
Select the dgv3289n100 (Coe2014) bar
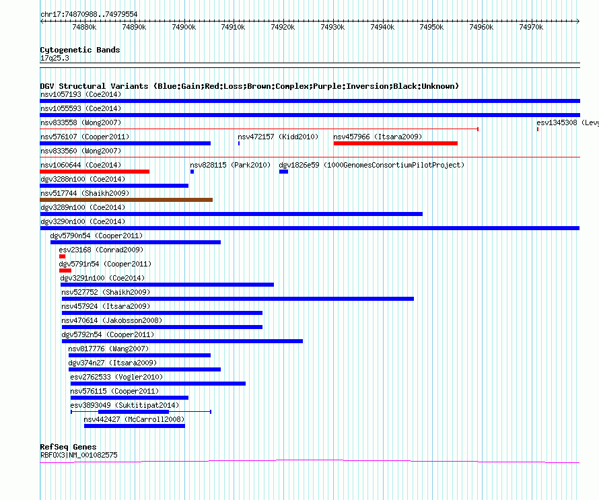coord(231,214)
